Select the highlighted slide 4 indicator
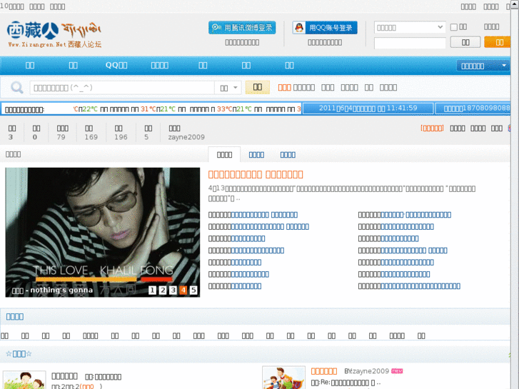Viewport: 519px width, 389px height. 183,291
